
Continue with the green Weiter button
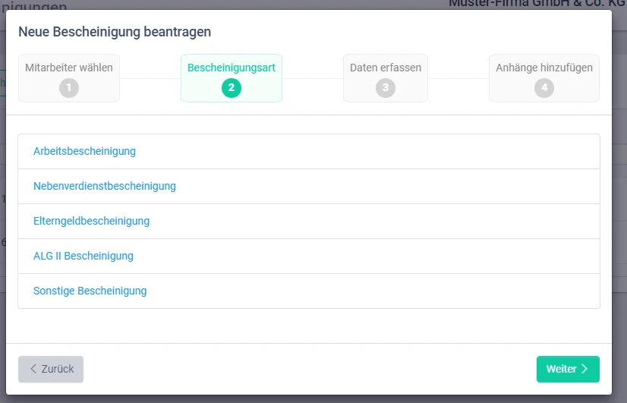click(x=567, y=369)
